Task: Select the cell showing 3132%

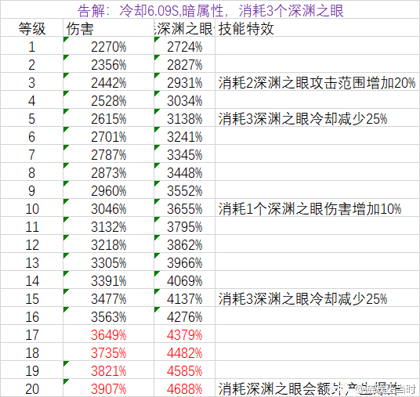Action: coord(108,226)
